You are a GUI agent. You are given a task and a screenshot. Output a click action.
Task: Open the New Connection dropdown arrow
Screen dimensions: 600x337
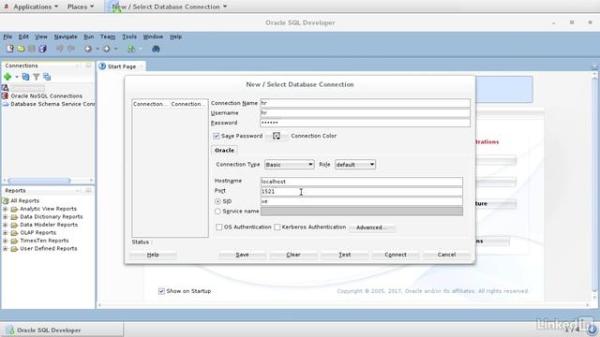pos(17,77)
